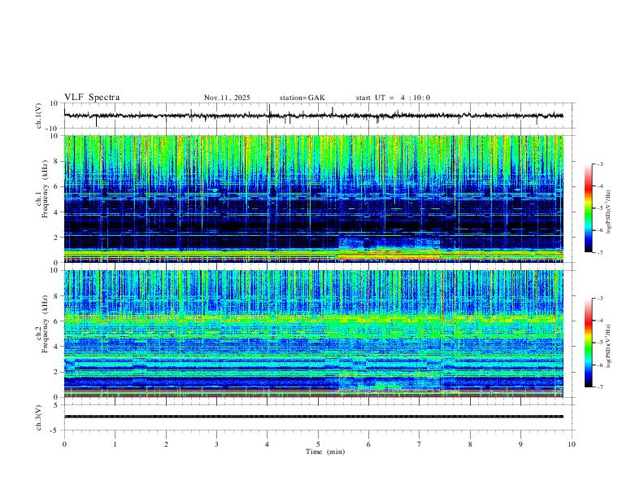This screenshot has height=498, width=644.
Task: Click the 'ch.1(V)' waveform axis label
Action: coord(39,116)
